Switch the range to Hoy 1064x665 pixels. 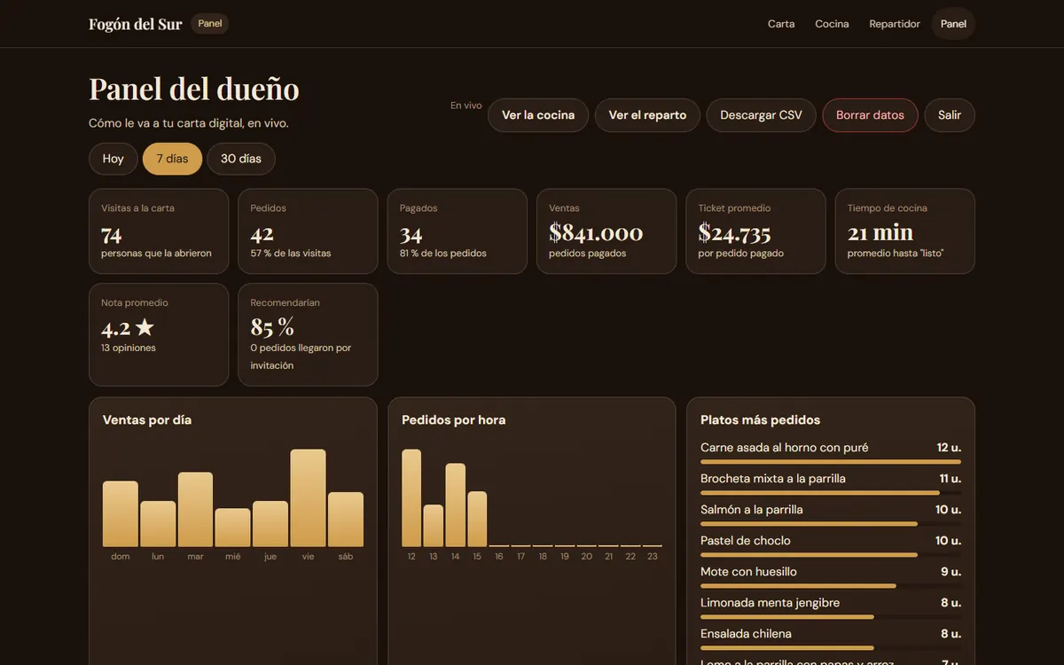tap(113, 159)
